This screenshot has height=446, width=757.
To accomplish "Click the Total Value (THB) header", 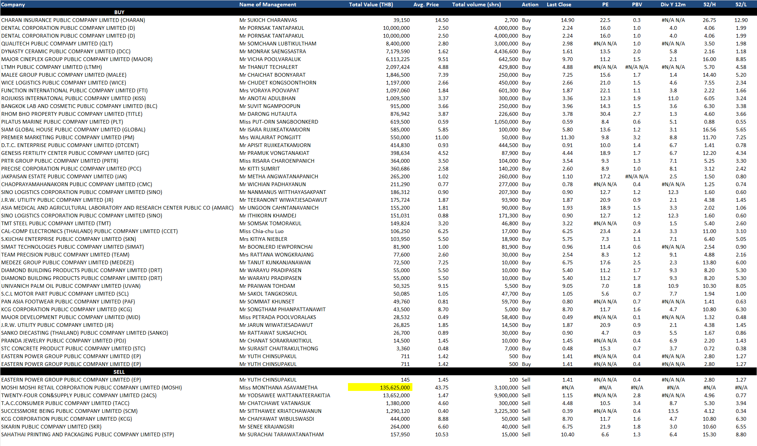I will point(371,4).
